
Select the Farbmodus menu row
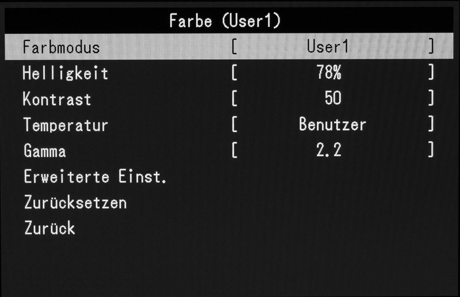point(229,47)
